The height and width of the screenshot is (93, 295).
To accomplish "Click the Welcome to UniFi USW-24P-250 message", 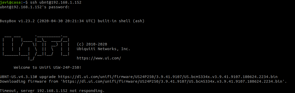I will click(x=47, y=67).
